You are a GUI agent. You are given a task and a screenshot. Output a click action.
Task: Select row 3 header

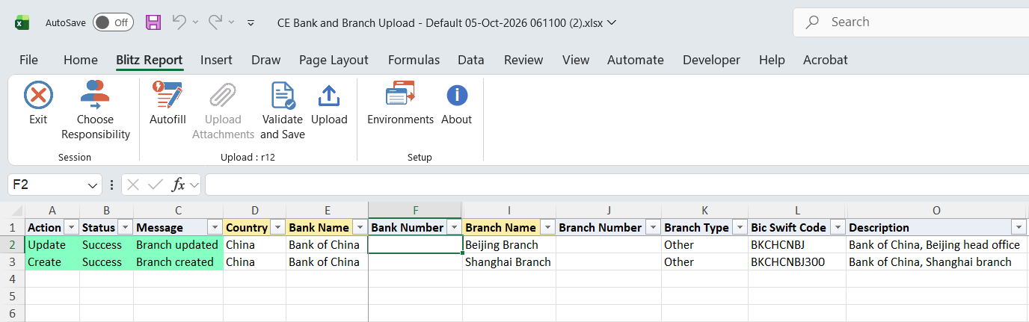point(12,261)
